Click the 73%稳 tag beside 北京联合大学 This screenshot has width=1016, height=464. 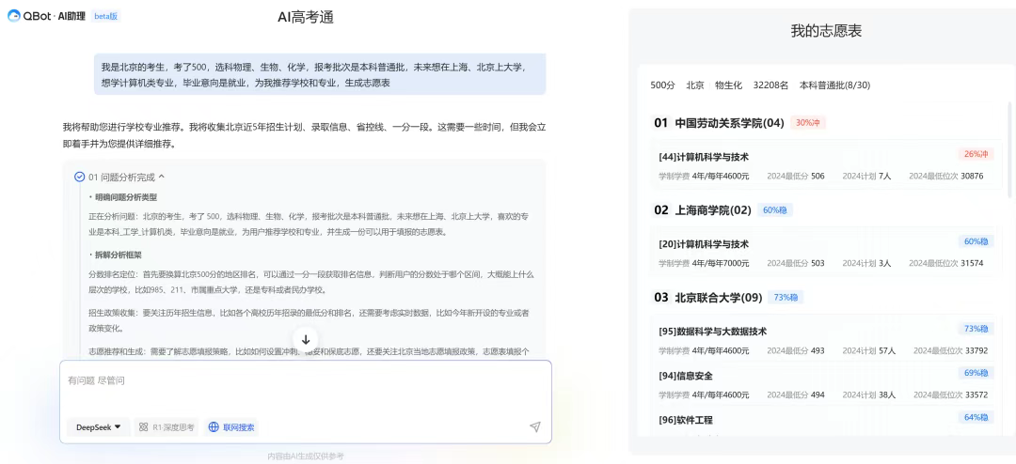[x=786, y=298]
